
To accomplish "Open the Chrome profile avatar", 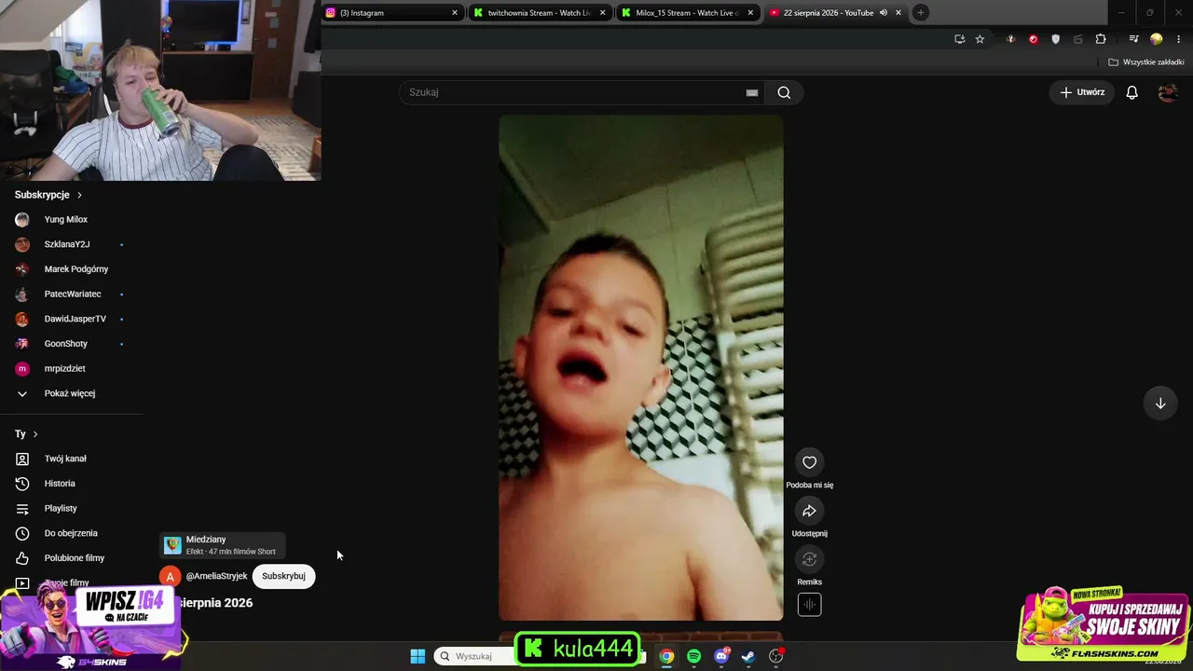I will coord(1157,39).
